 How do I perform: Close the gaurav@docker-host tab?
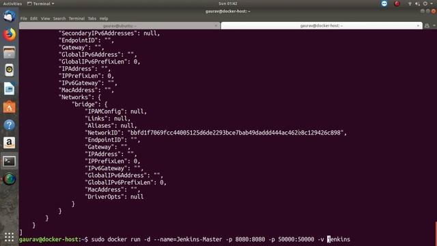418,26
